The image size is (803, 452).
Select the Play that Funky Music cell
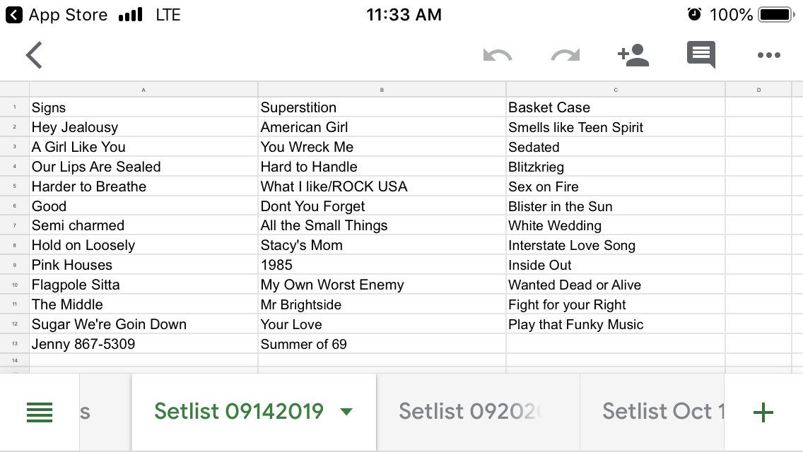point(616,325)
